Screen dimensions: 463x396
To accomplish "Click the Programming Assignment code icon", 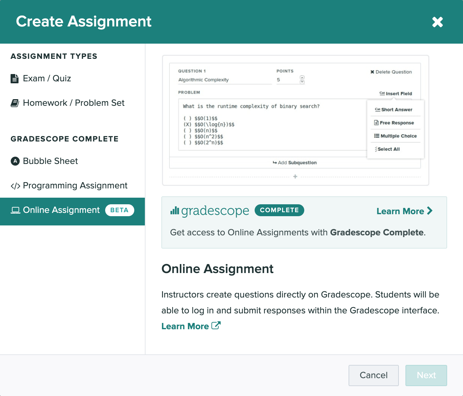I will pos(16,186).
